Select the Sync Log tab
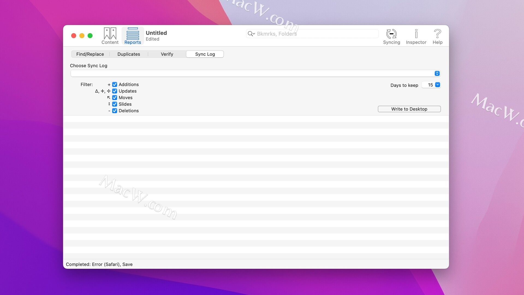Viewport: 524px width, 295px height. (x=205, y=54)
